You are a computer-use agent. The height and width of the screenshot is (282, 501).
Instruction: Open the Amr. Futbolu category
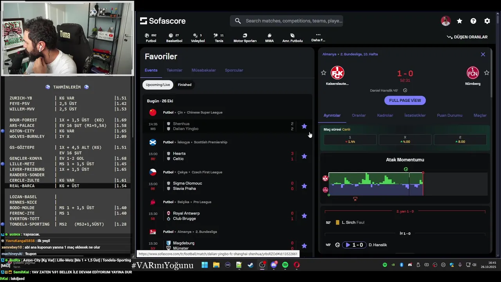[x=292, y=38]
